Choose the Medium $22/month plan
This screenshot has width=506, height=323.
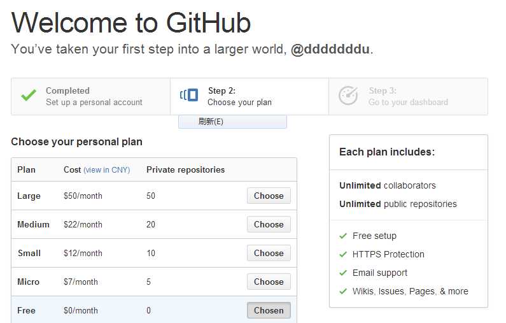tap(269, 224)
